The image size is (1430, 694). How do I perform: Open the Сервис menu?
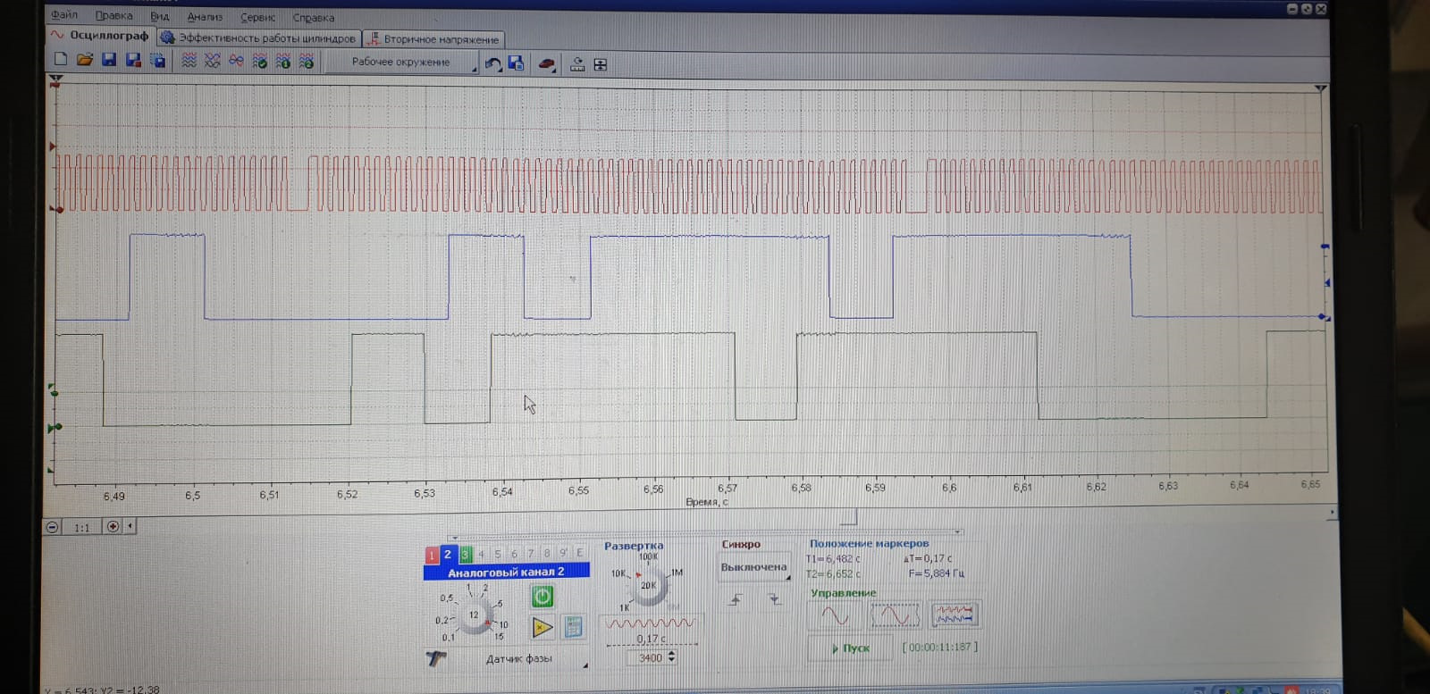click(x=257, y=18)
